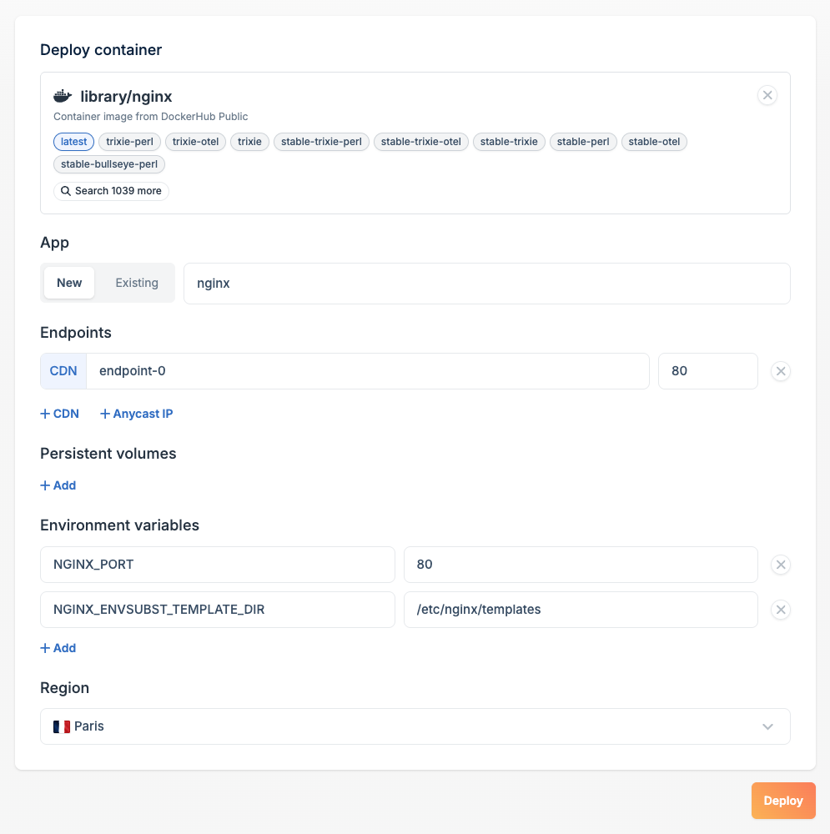The image size is (830, 834).
Task: Click the French flag icon in Region selector
Action: pyautogui.click(x=61, y=726)
